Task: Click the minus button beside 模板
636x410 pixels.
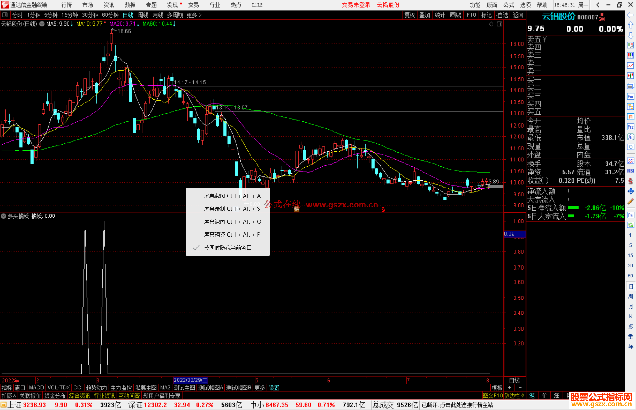Action: click(x=520, y=388)
